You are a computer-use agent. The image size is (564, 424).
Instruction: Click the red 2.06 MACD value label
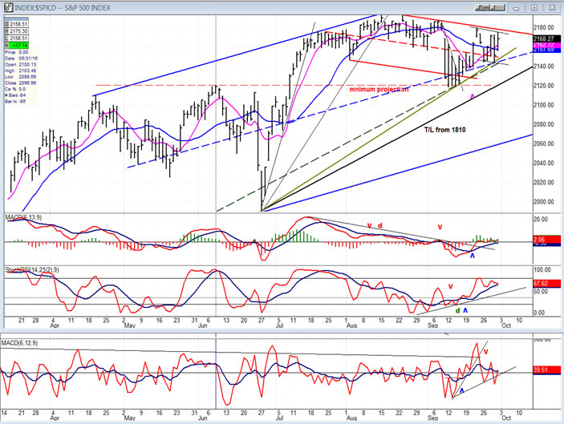point(546,240)
